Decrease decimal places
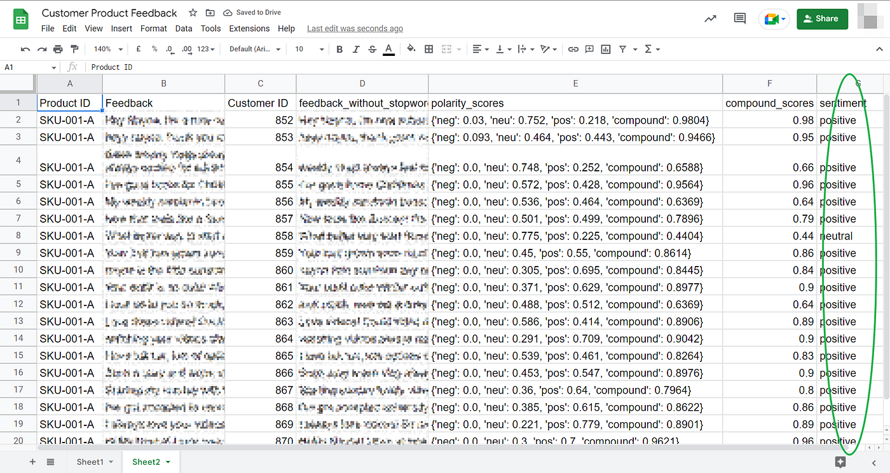The image size is (890, 473). click(x=170, y=49)
